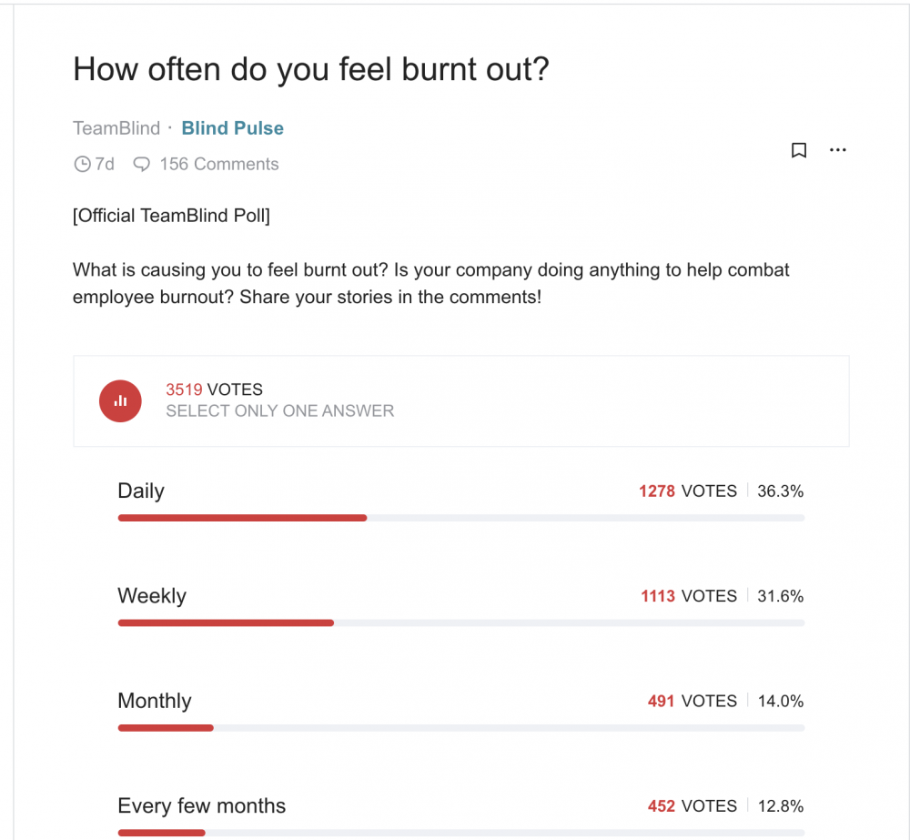Bookmark this poll post
The height and width of the screenshot is (840, 910).
[x=799, y=150]
